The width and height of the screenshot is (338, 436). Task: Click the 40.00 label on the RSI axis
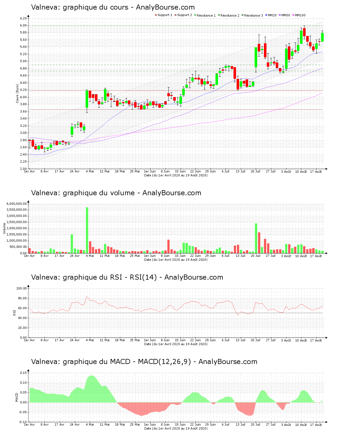pos(23,318)
